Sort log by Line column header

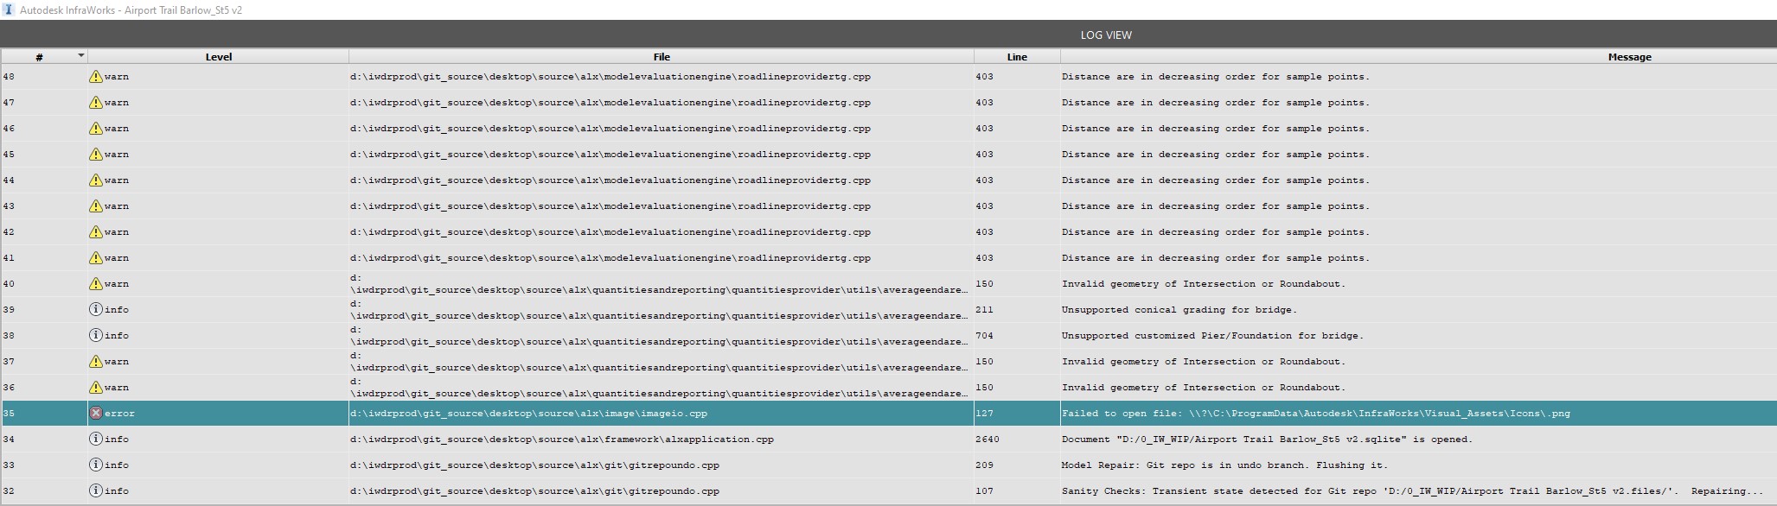pos(1017,56)
